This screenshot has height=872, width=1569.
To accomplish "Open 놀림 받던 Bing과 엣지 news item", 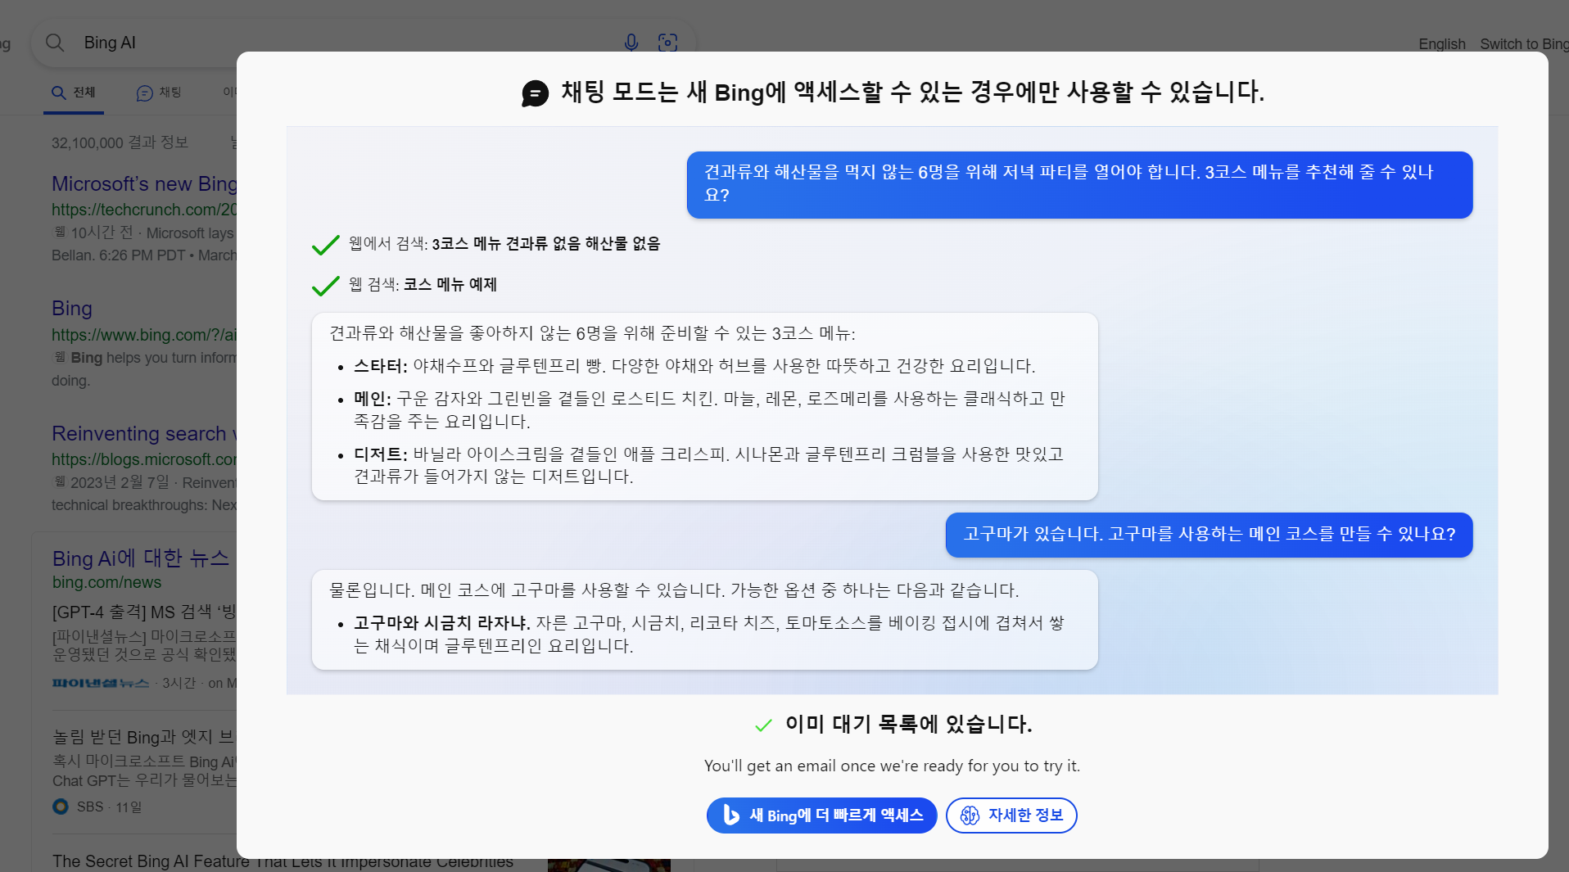I will [x=144, y=738].
